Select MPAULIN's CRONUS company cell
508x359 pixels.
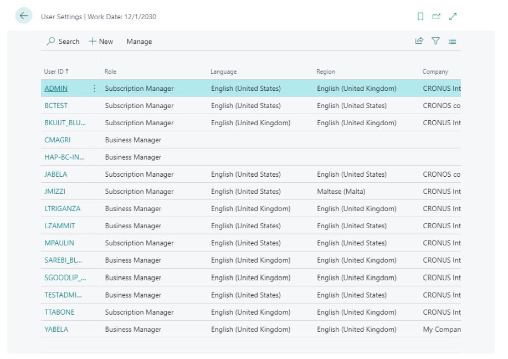point(441,243)
